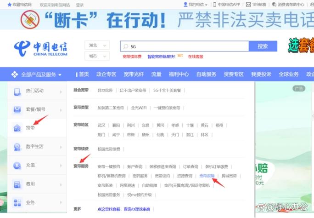Select the 武汉 broadband region link

101,125
